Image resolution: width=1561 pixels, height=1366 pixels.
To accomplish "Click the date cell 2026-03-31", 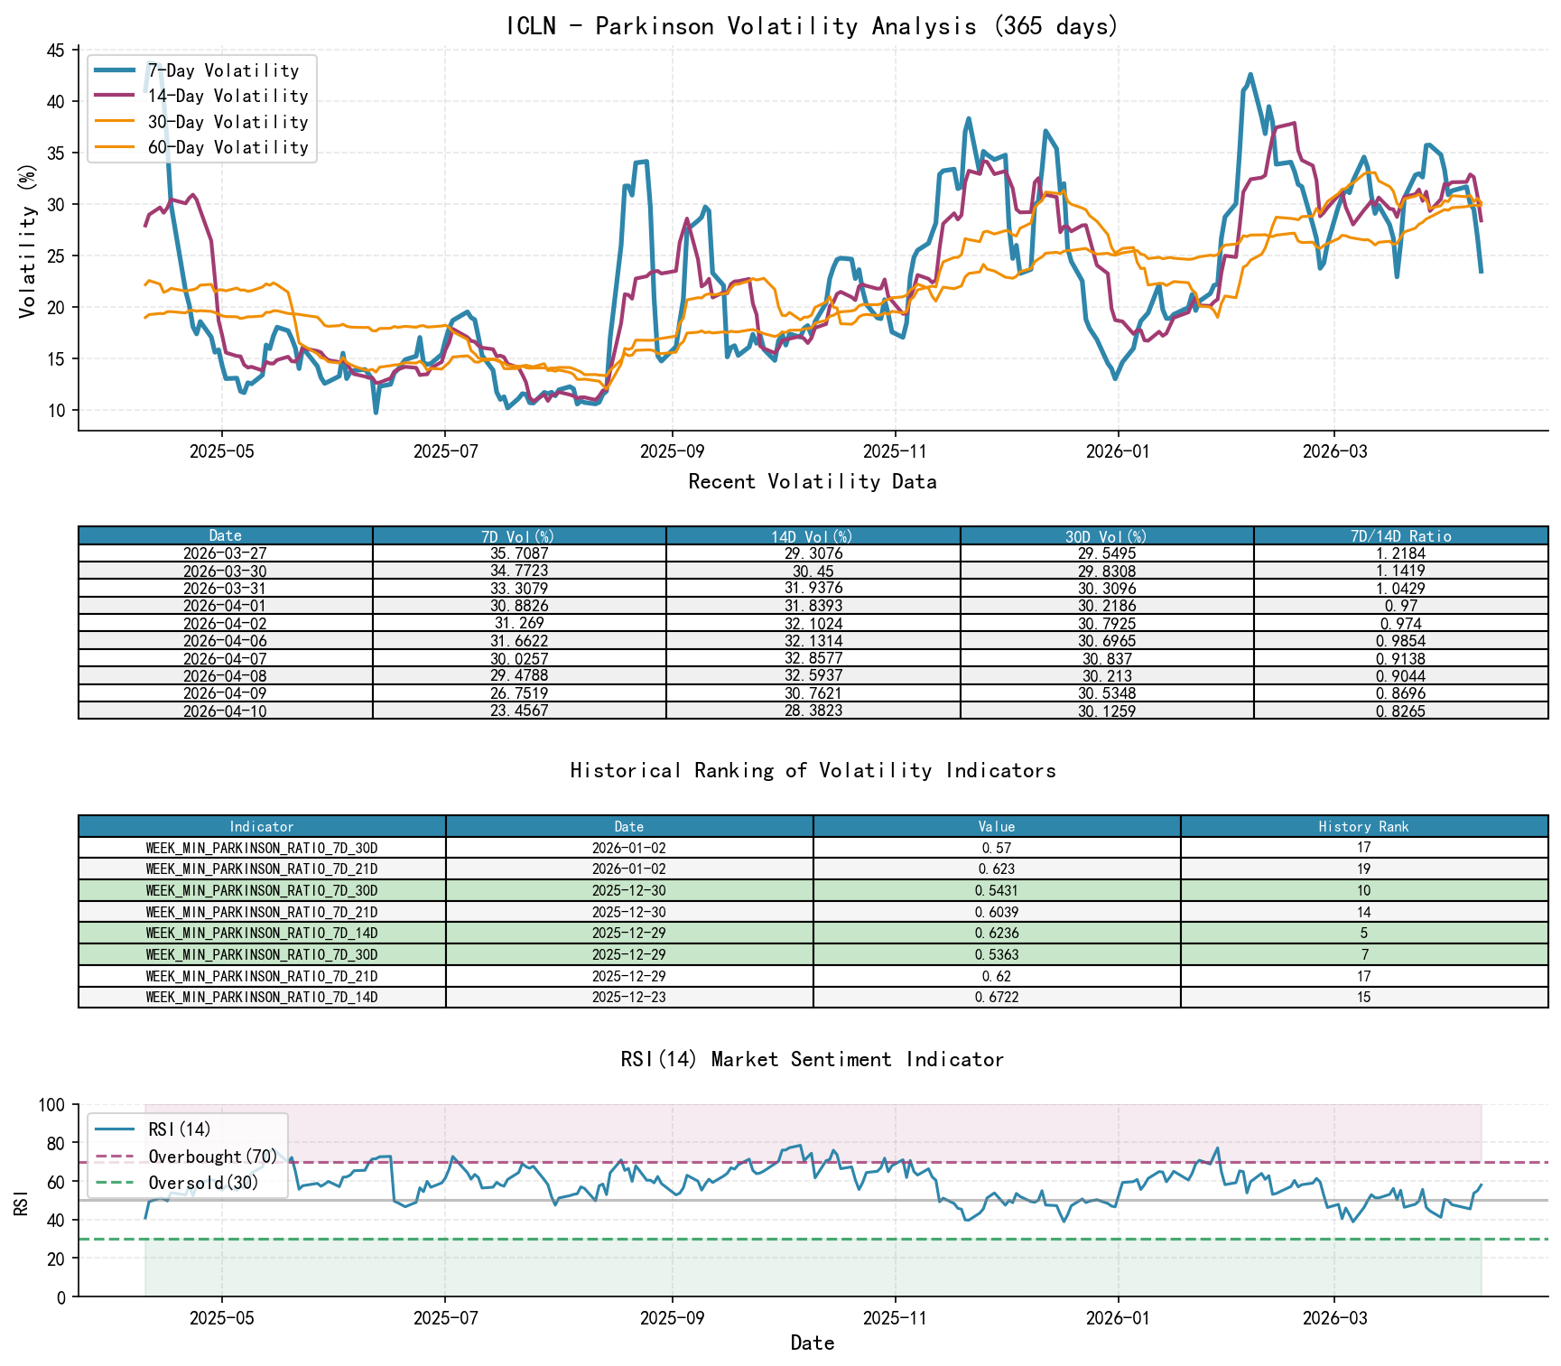I will (x=226, y=588).
